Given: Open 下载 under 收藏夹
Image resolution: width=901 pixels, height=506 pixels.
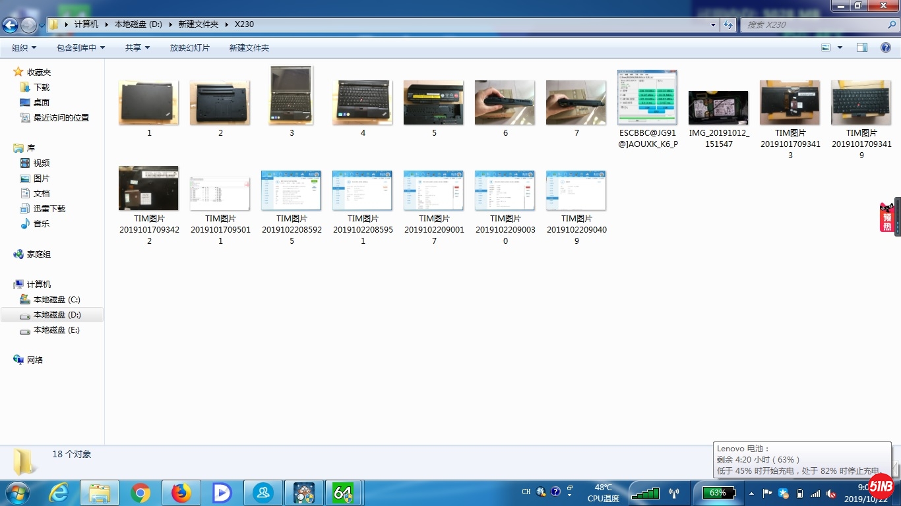Looking at the screenshot, I should 42,87.
